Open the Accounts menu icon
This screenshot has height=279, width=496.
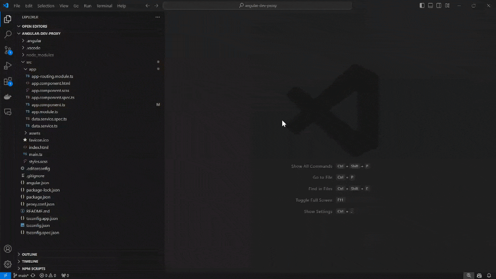7,249
